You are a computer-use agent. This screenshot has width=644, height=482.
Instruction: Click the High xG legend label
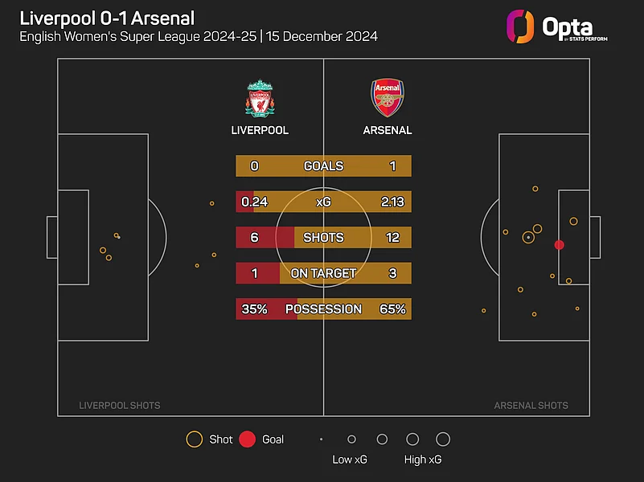(423, 460)
